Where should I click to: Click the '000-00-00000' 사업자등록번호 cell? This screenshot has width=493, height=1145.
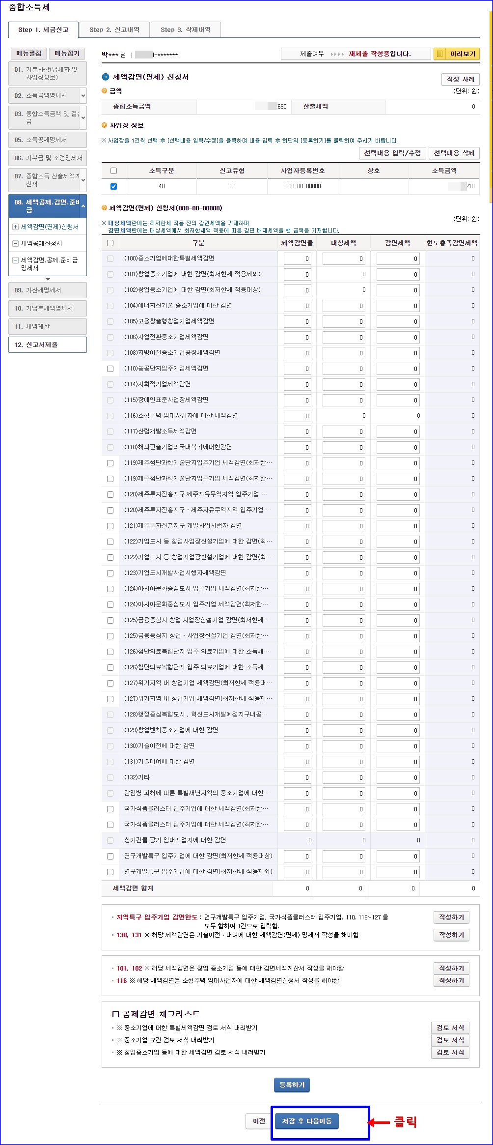tap(303, 186)
